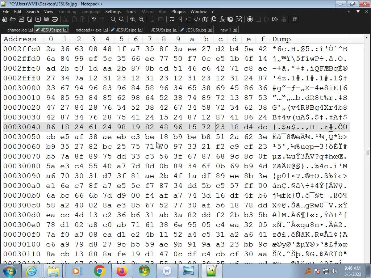The width and height of the screenshot is (371, 278).
Task: Launch Internet Explorer from taskbar
Action: coord(31,271)
